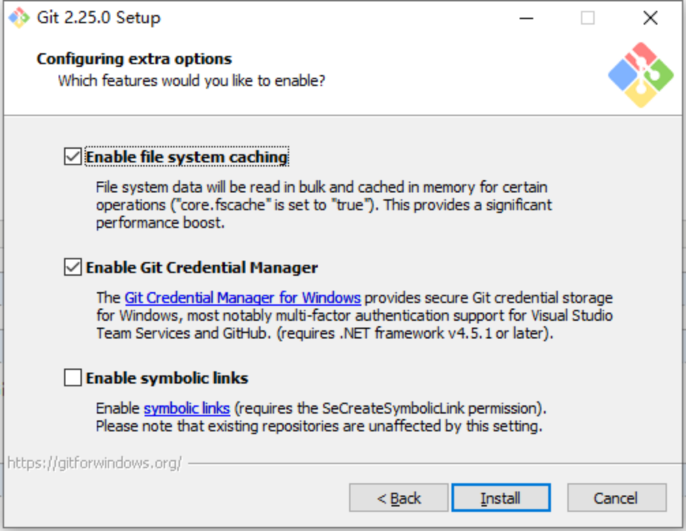Click the Git icon in the title bar
The height and width of the screenshot is (531, 686).
coord(18,18)
